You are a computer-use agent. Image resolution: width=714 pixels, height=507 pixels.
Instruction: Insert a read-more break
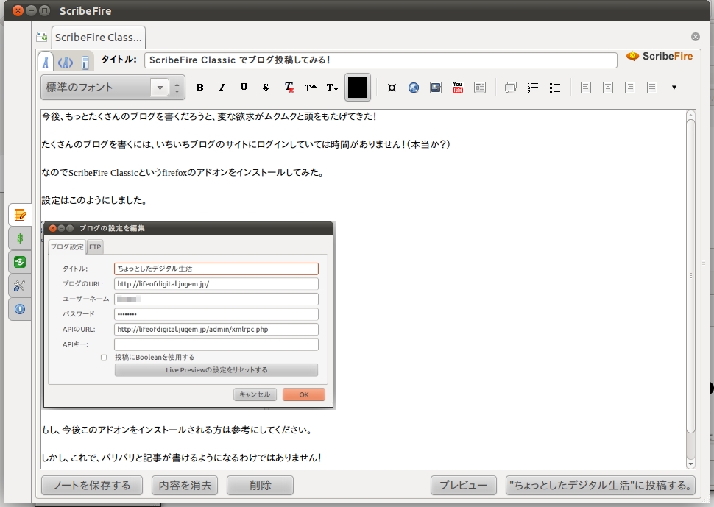pyautogui.click(x=480, y=88)
